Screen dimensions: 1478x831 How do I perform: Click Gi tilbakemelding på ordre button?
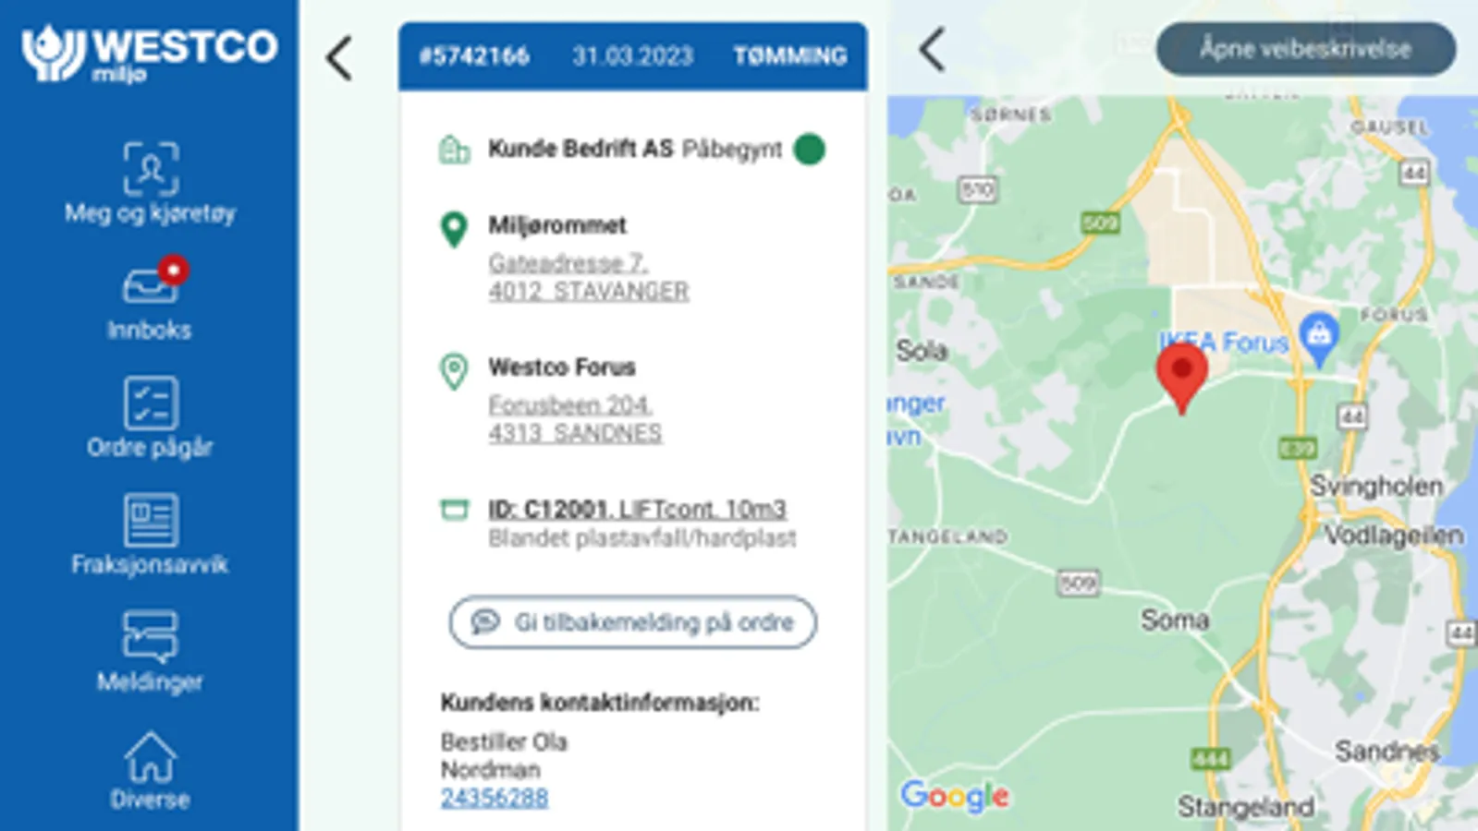633,622
